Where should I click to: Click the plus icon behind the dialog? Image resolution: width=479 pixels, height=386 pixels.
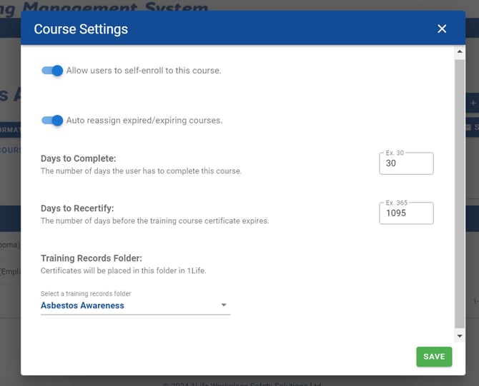point(473,103)
